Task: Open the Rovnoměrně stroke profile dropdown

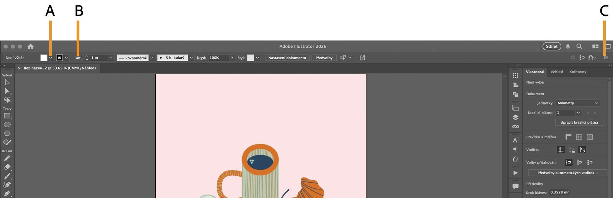Action: pyautogui.click(x=152, y=58)
